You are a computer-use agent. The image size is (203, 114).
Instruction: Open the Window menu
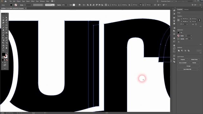point(42,1)
